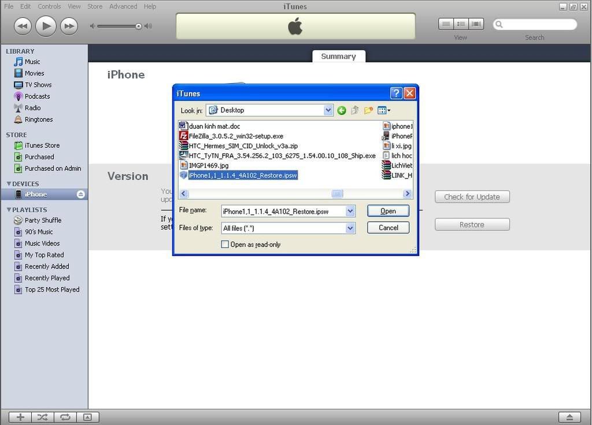Switch to list view button
The height and width of the screenshot is (425, 592).
(x=446, y=24)
